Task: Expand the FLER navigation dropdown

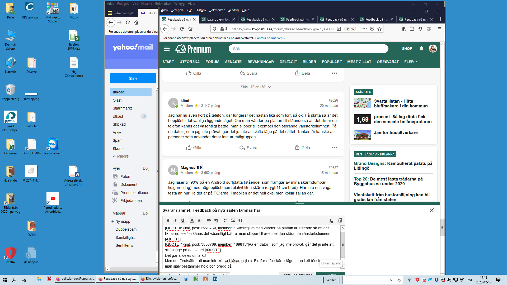Action: pos(411,62)
